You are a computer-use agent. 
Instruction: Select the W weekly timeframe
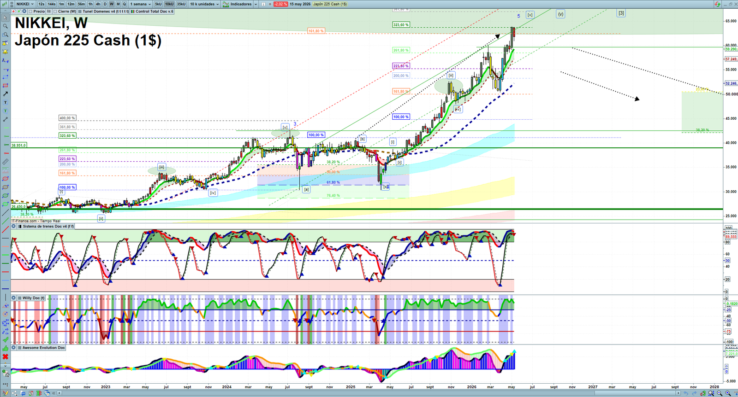[112, 4]
